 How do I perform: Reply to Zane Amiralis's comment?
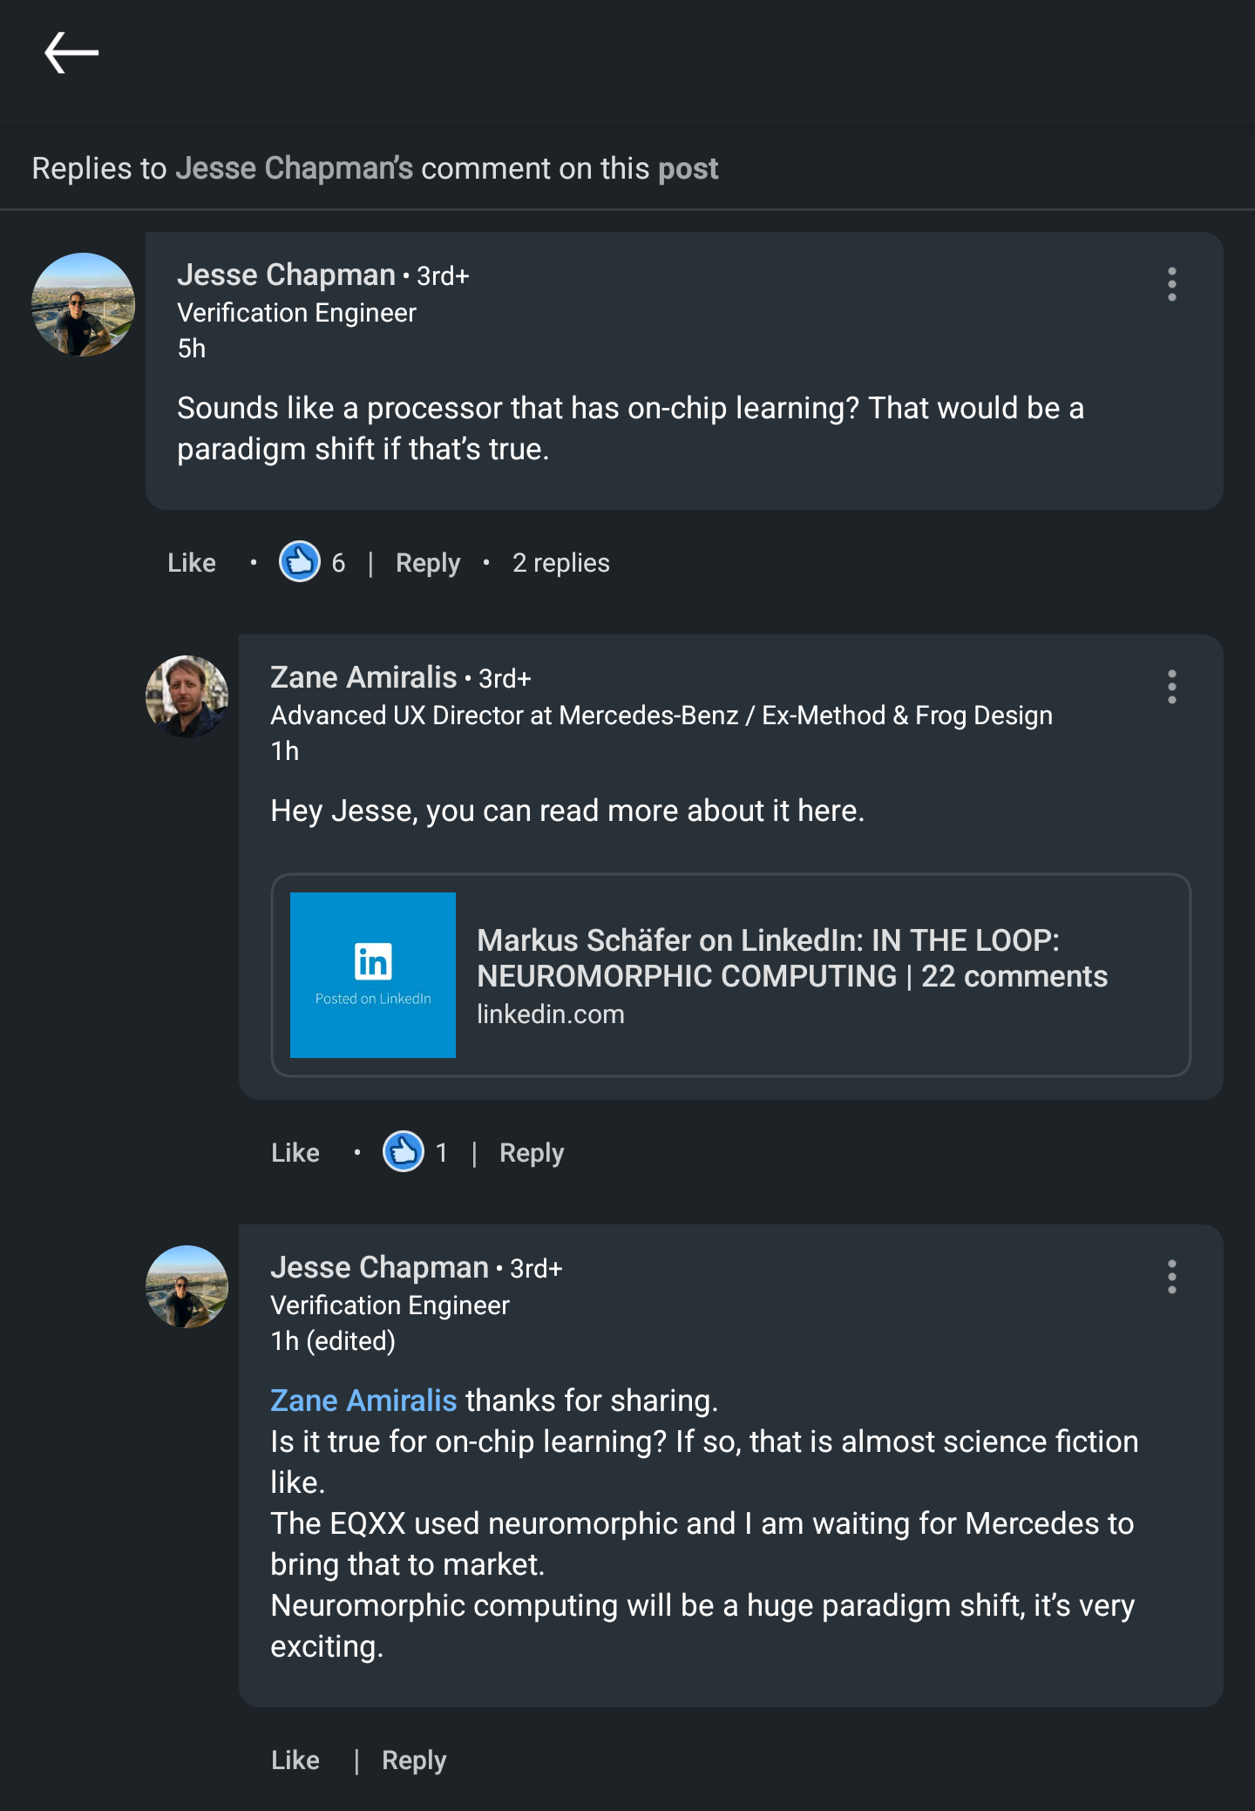click(532, 1153)
